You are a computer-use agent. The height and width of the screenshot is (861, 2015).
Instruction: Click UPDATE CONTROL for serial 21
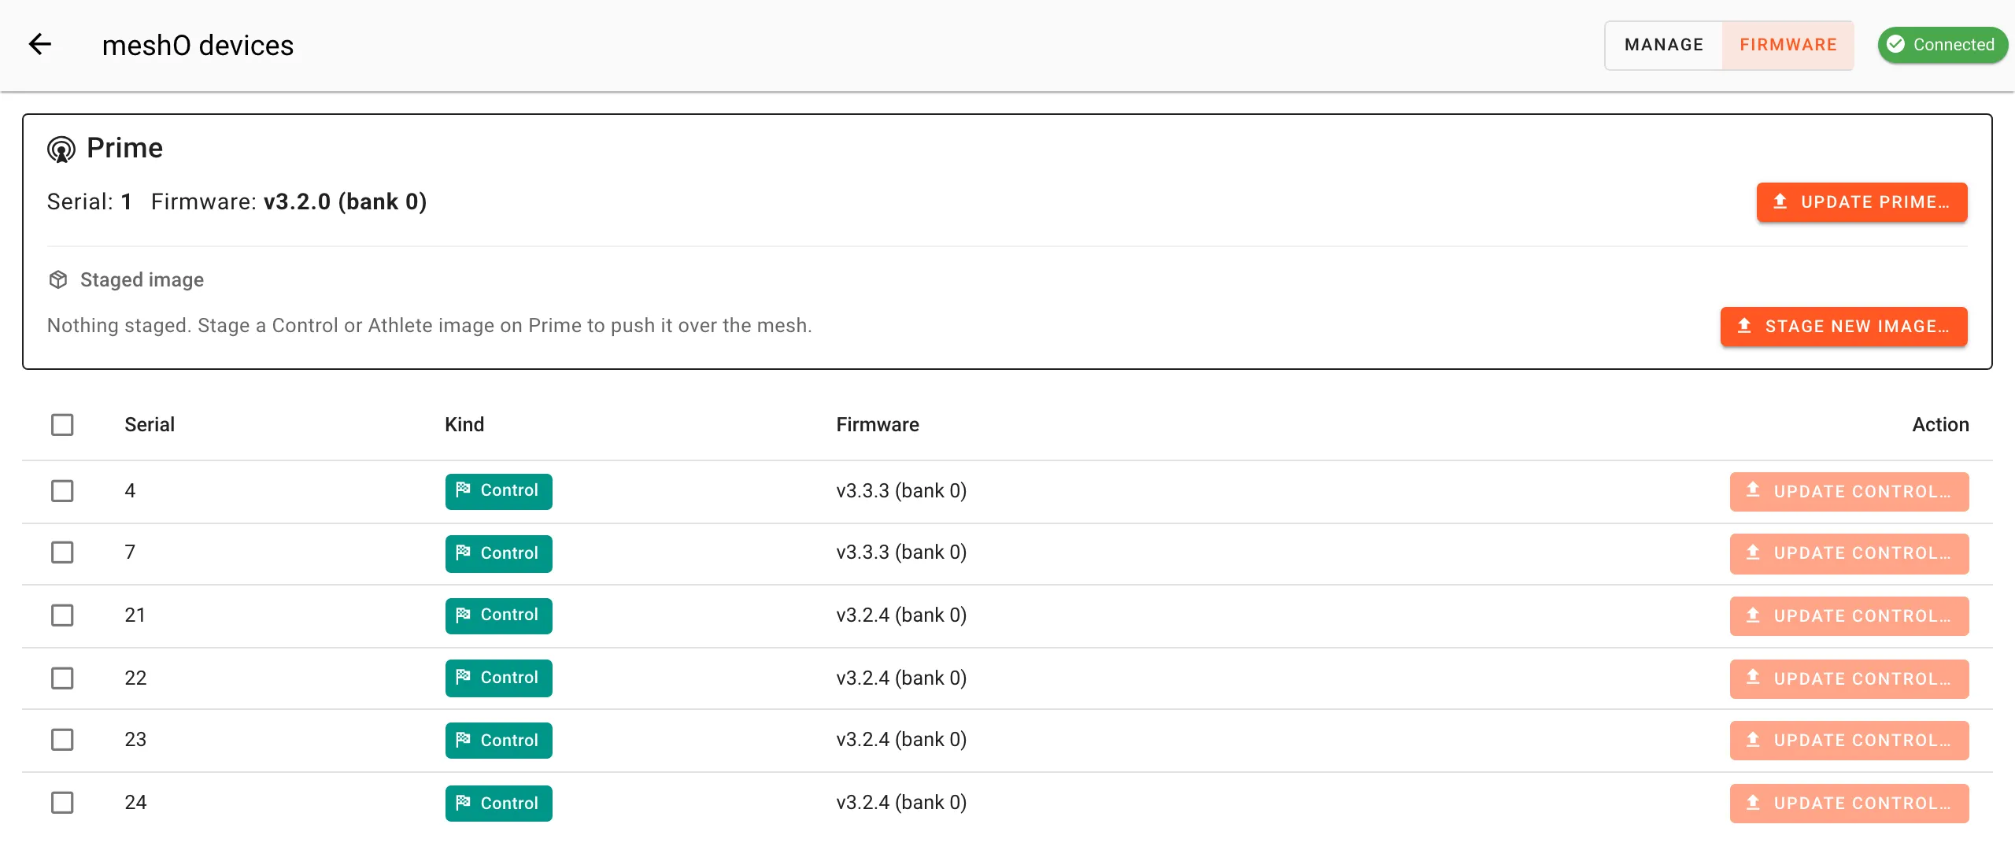[1849, 616]
